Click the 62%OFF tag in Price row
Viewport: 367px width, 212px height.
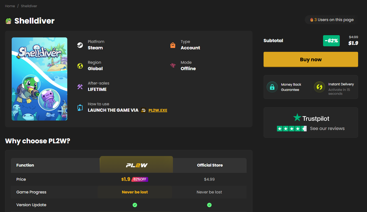[140, 179]
